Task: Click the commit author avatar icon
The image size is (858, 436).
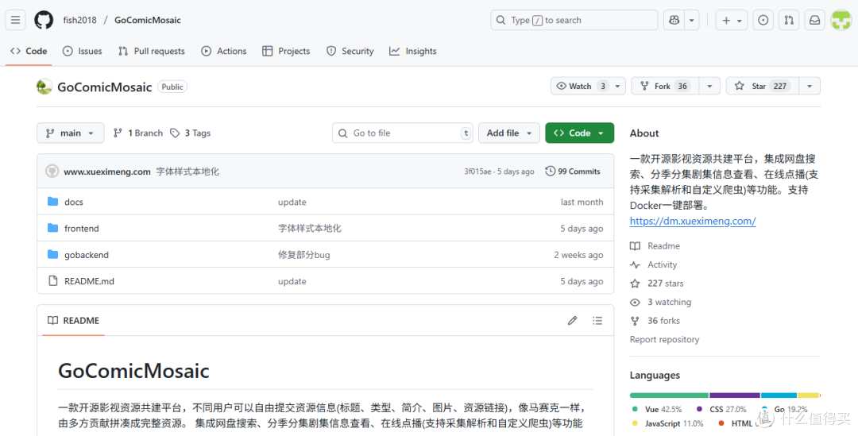Action: 52,172
